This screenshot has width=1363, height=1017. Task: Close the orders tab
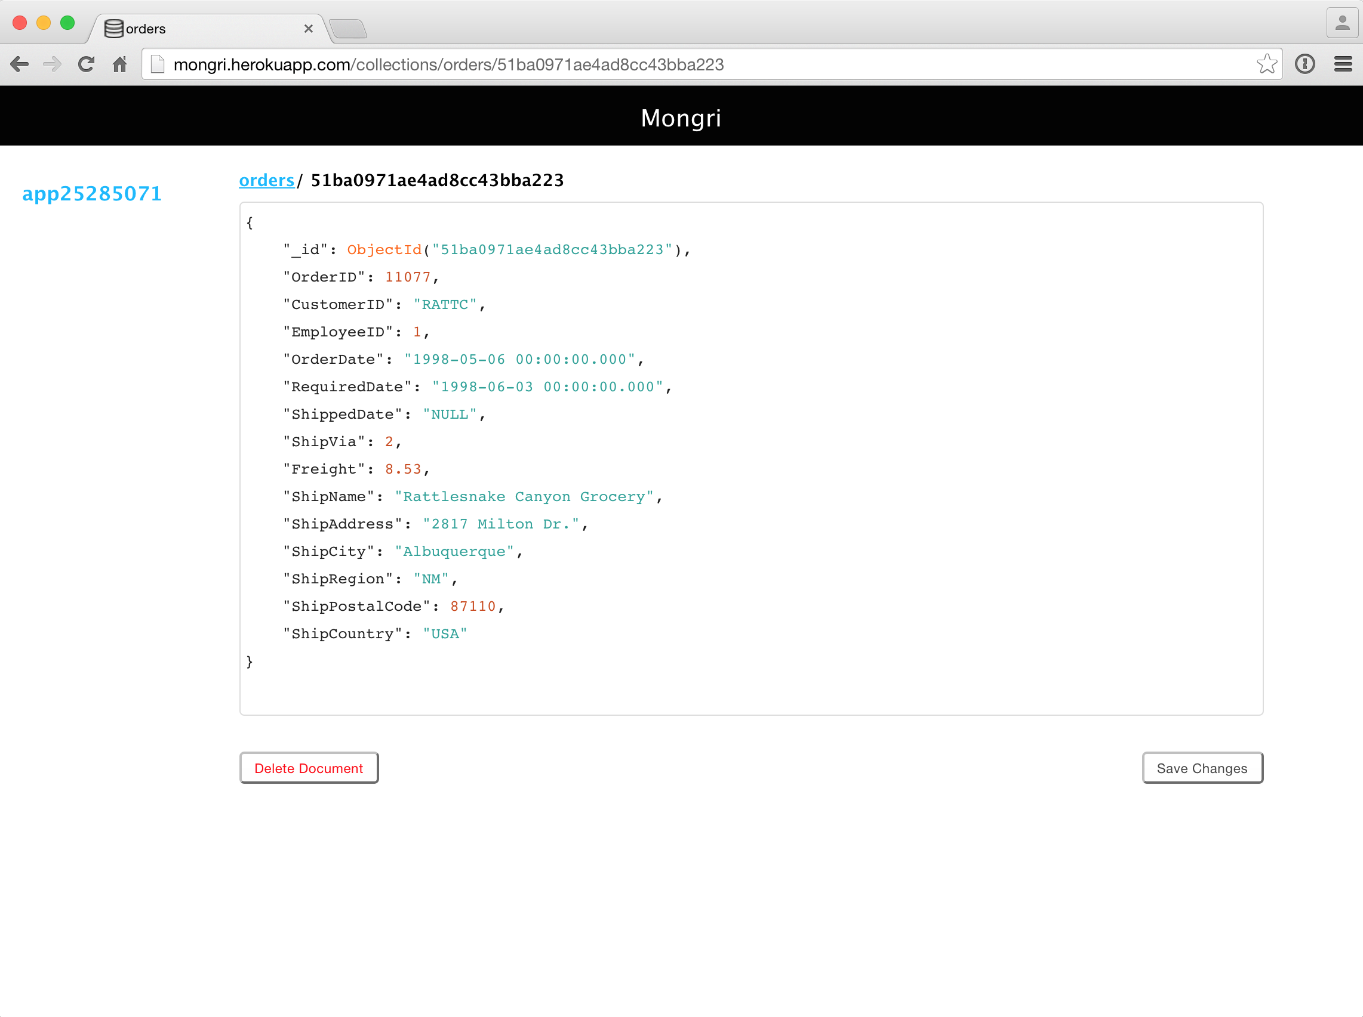[309, 29]
